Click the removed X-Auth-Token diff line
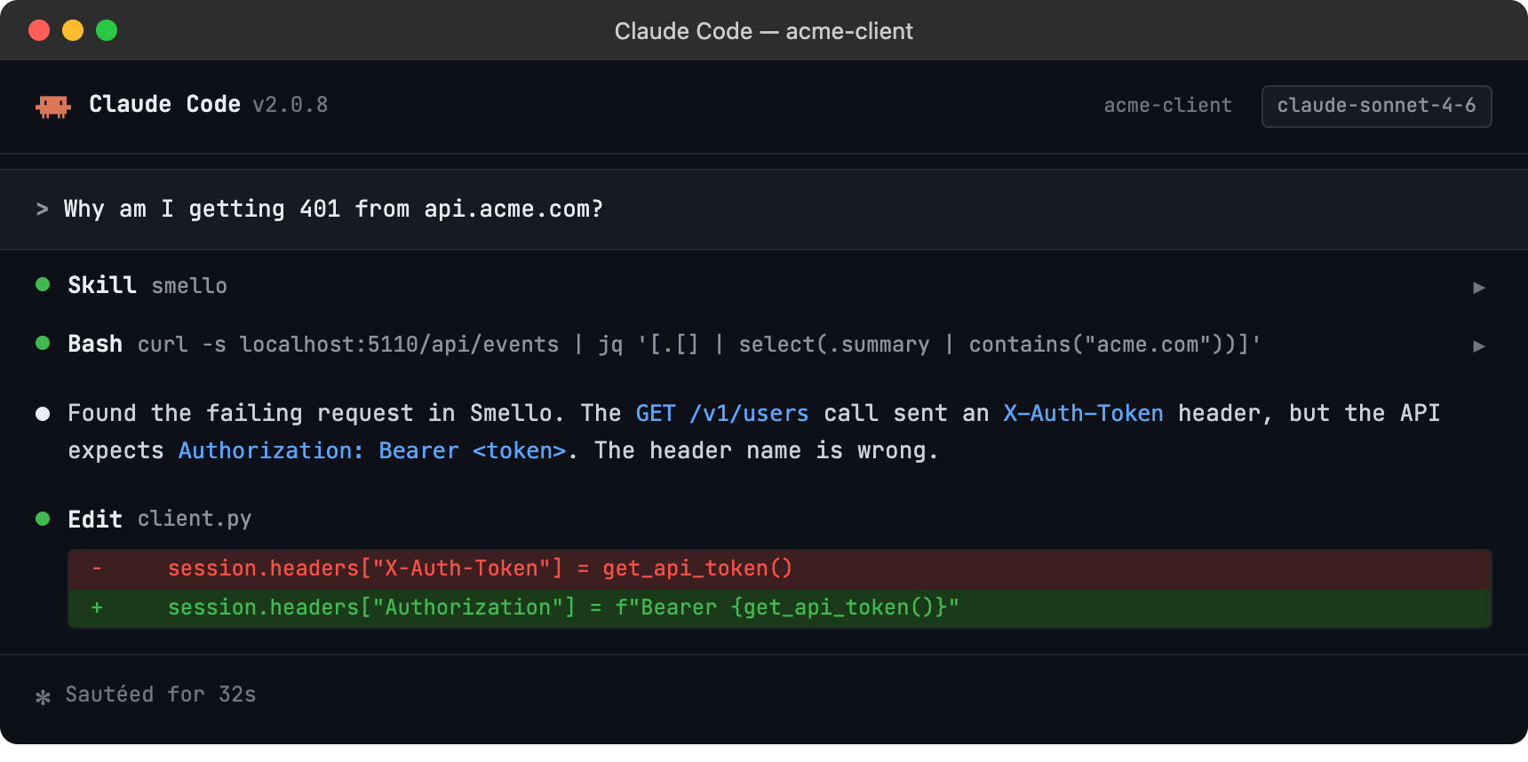1528x762 pixels. tap(780, 568)
